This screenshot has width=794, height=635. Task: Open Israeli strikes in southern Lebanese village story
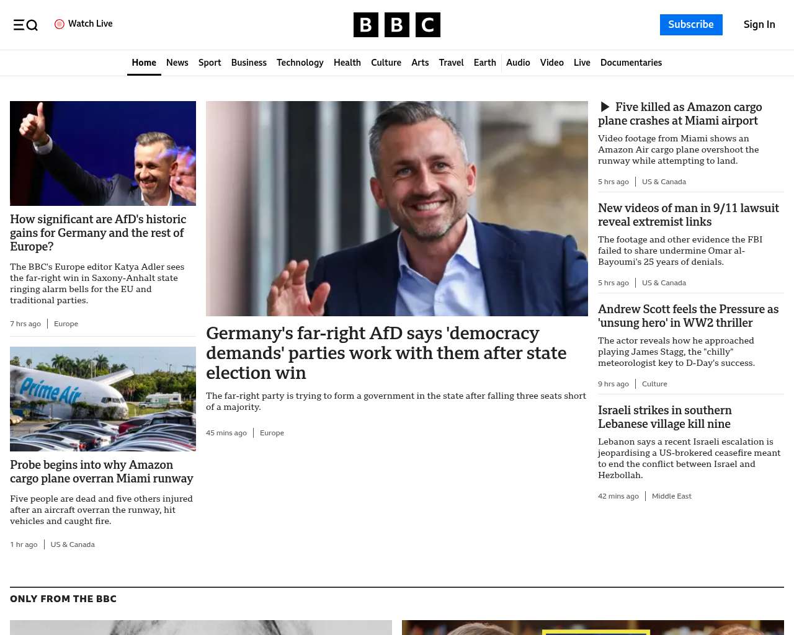665,417
